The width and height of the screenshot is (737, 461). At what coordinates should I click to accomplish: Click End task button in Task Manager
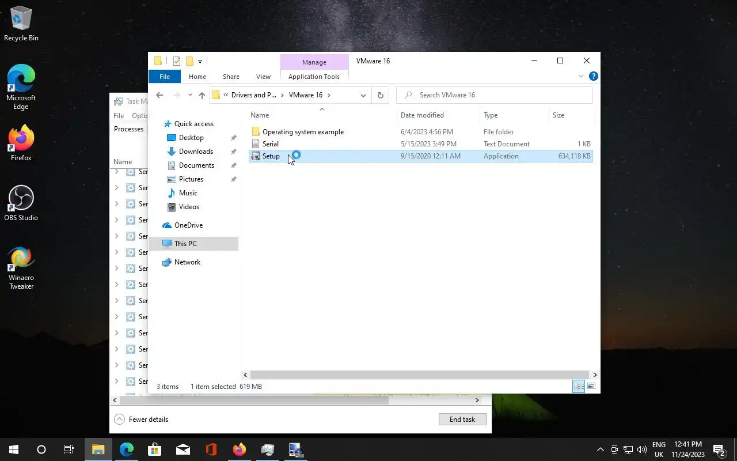pos(462,420)
